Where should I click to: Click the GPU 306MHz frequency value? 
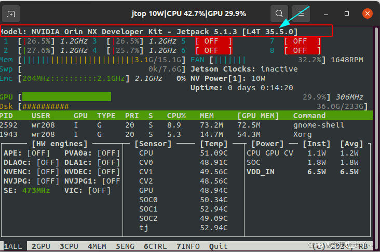tap(349, 97)
